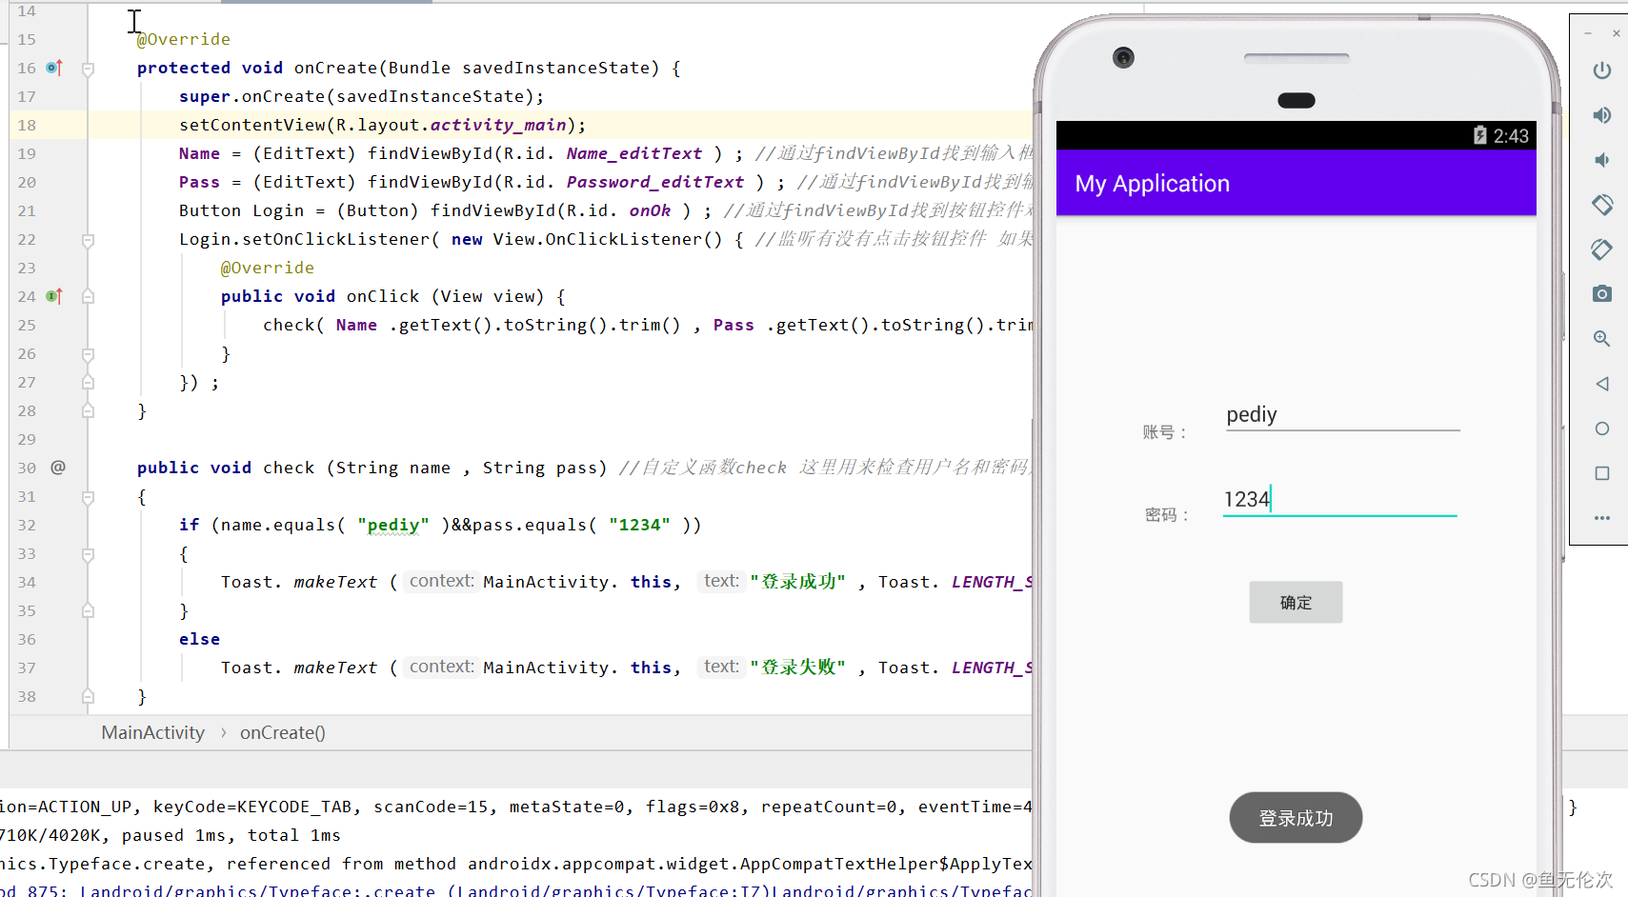This screenshot has width=1628, height=897.
Task: Click super keyword on line 17
Action: [205, 96]
